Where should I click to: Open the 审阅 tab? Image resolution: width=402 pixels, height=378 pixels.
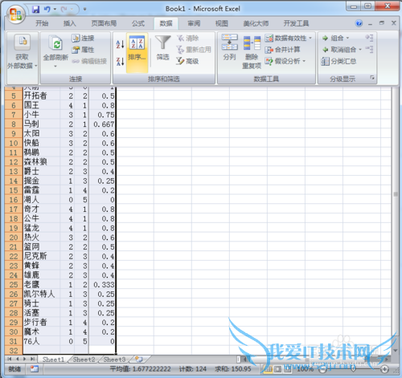[x=194, y=23]
